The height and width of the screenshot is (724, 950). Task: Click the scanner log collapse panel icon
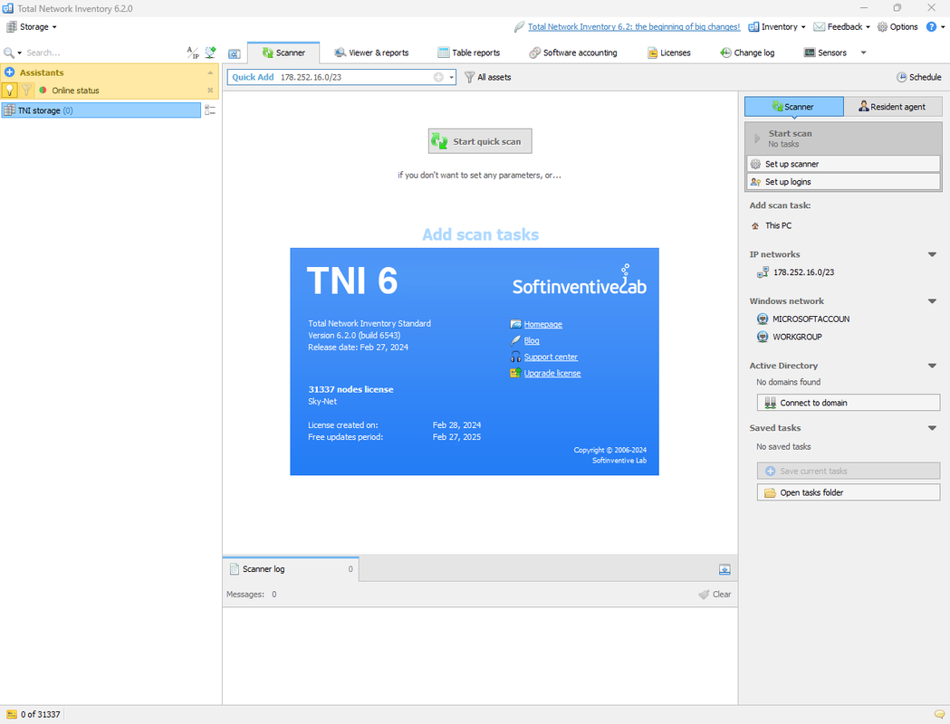pyautogui.click(x=724, y=569)
